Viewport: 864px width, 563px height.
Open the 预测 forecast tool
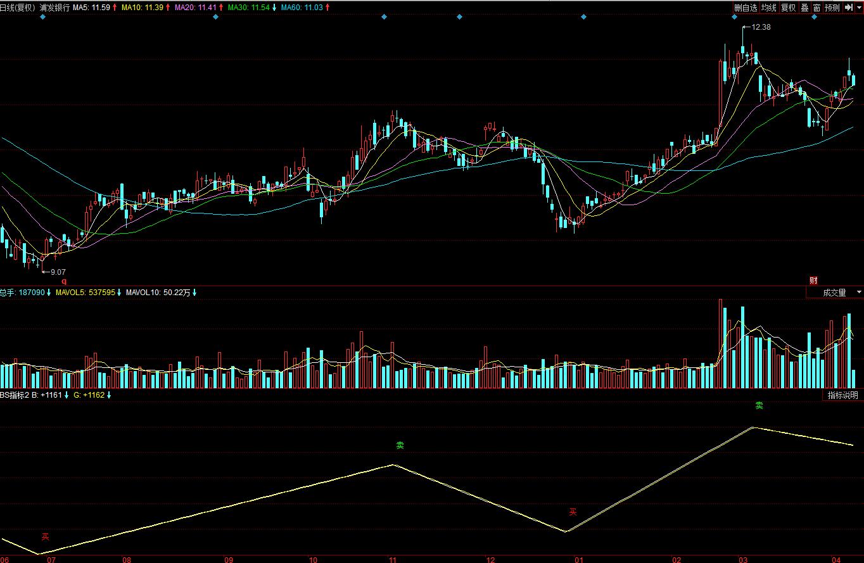coord(832,8)
